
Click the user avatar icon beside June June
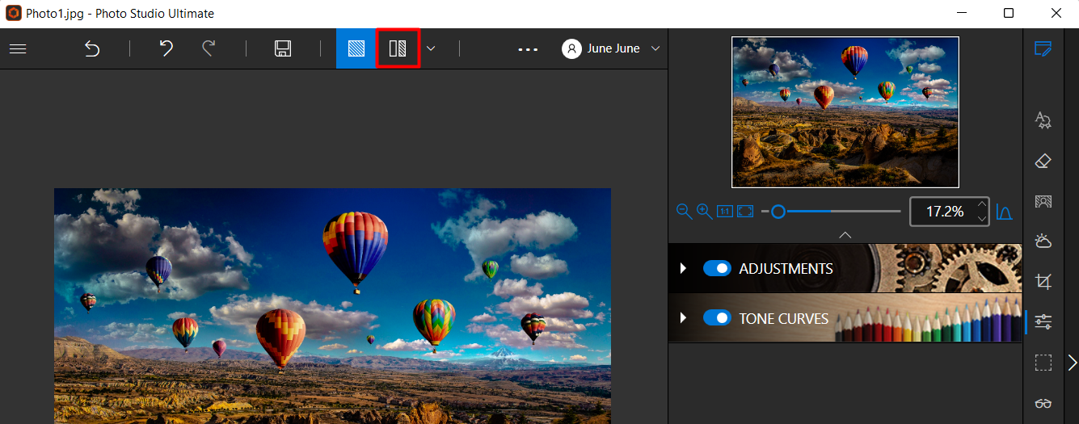(x=571, y=48)
